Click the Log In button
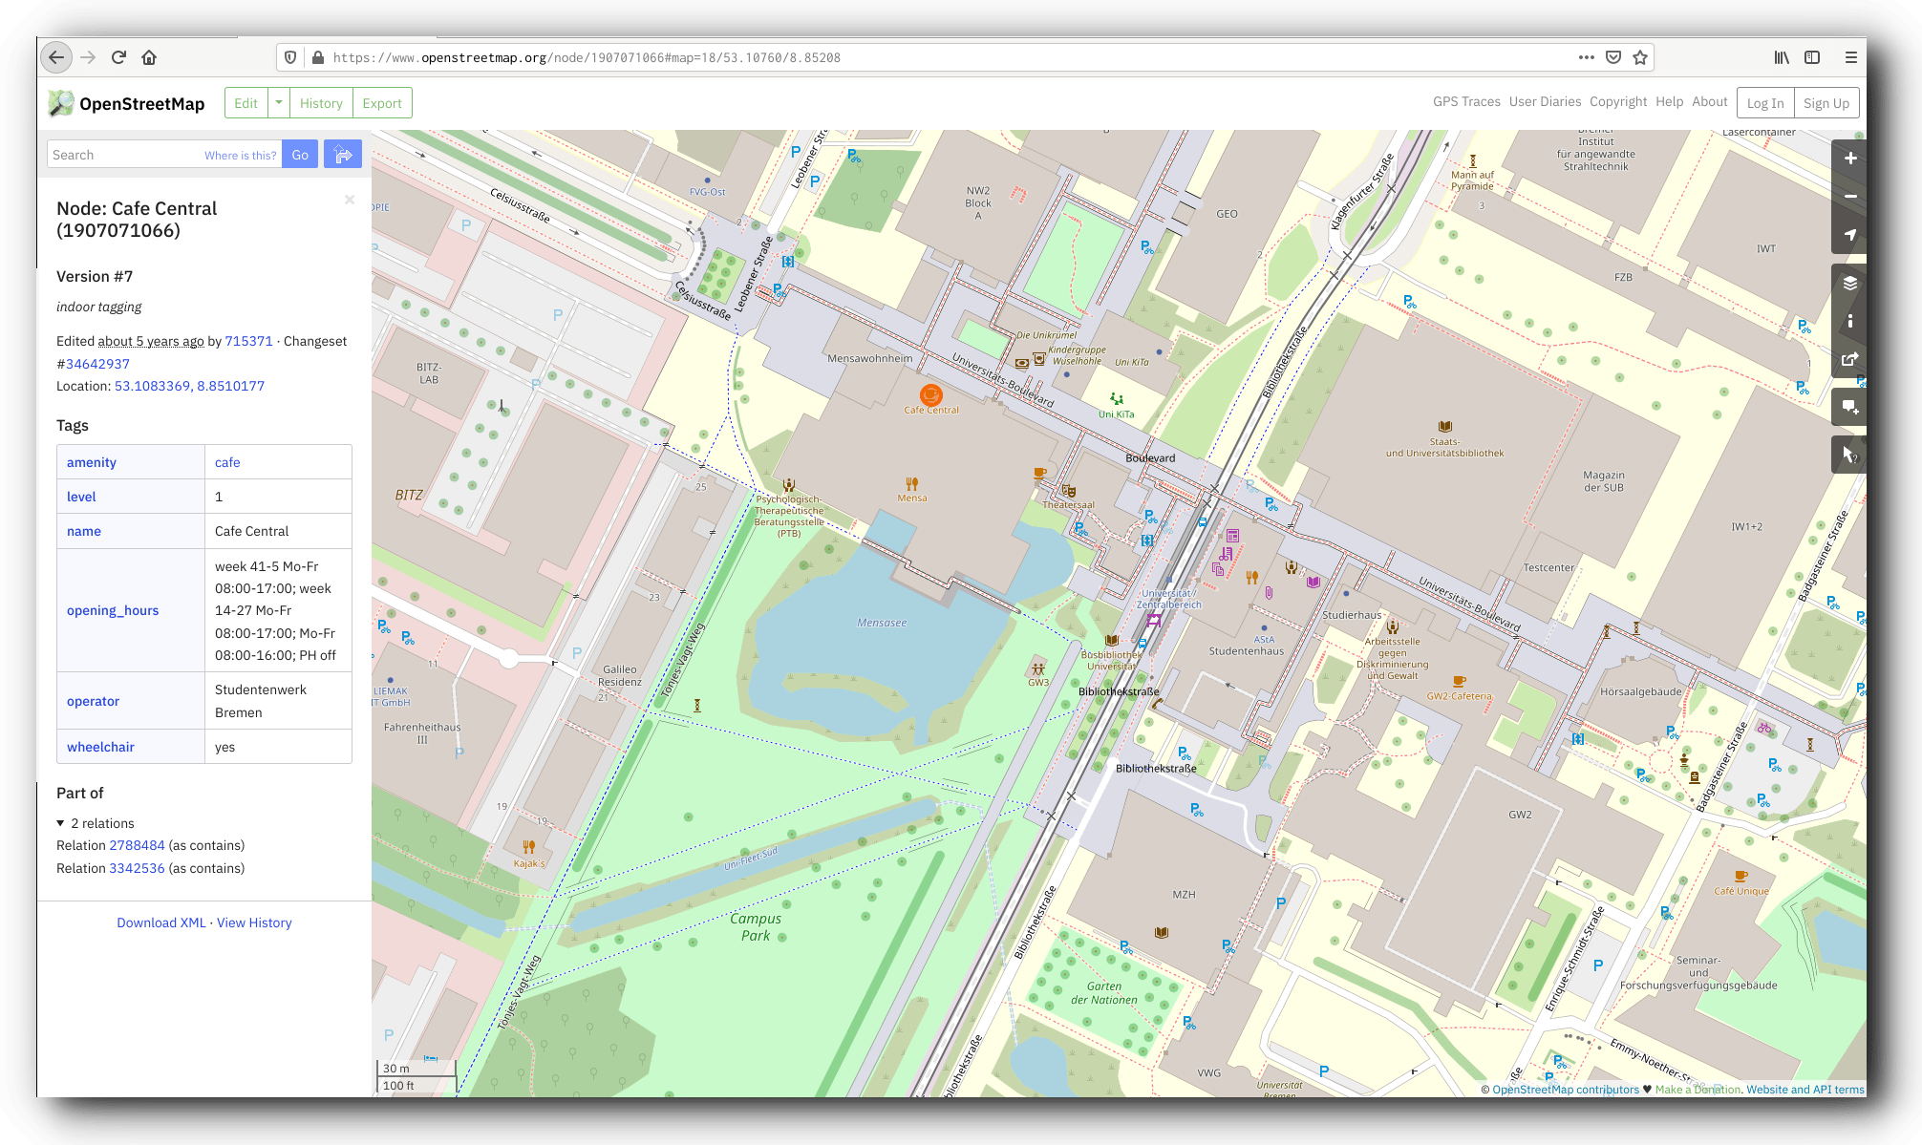The height and width of the screenshot is (1145, 1922). point(1764,102)
